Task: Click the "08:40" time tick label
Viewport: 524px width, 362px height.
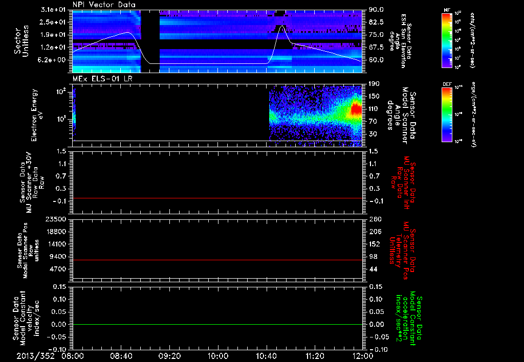Action: click(x=121, y=356)
